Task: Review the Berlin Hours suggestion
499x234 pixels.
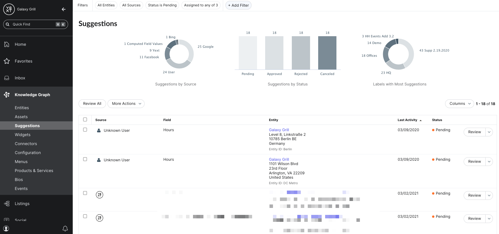Action: [x=475, y=132]
